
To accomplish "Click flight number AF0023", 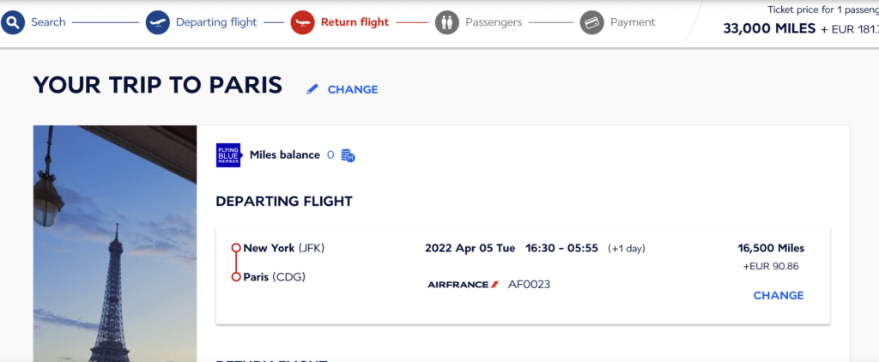I will [x=529, y=285].
